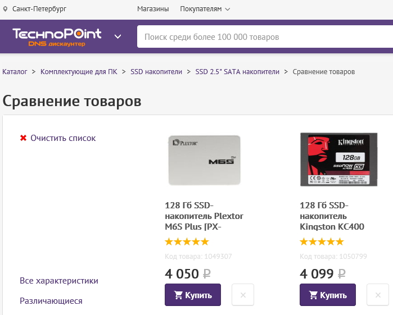Go to SSD накопители breadcrumb
The width and height of the screenshot is (393, 315).
coord(156,72)
